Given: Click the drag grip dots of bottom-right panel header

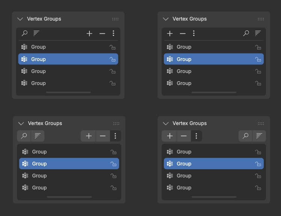Looking at the screenshot, I should [x=261, y=124].
